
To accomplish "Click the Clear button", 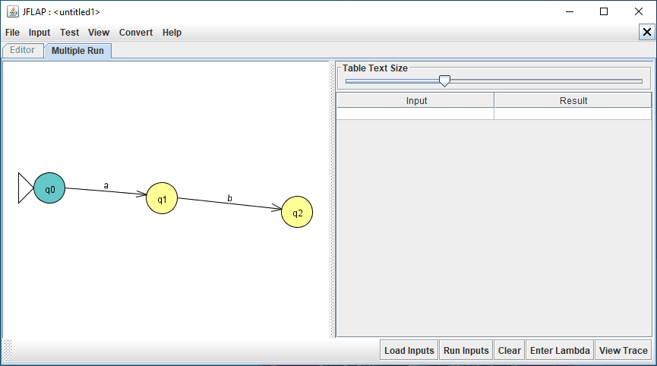I will (x=509, y=351).
